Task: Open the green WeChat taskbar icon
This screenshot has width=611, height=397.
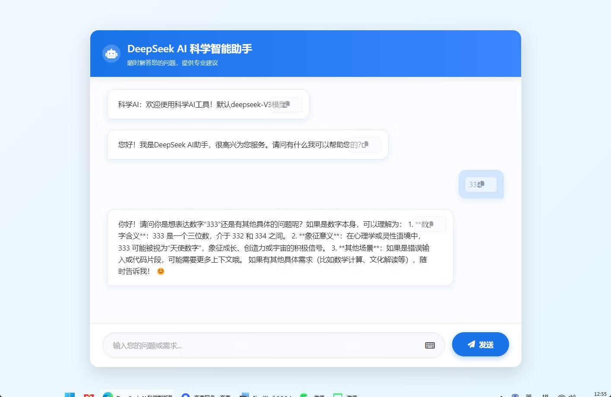Action: pos(304,395)
